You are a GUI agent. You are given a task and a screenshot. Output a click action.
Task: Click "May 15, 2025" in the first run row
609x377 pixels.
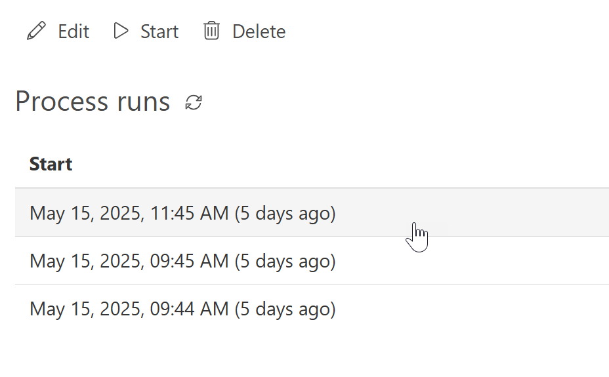[86, 213]
